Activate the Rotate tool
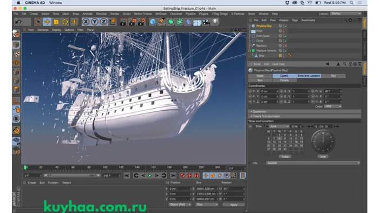 [x=65, y=22]
